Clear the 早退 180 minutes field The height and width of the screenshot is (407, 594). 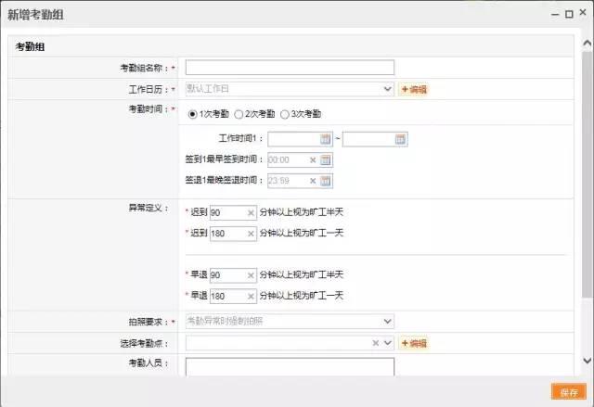click(251, 297)
